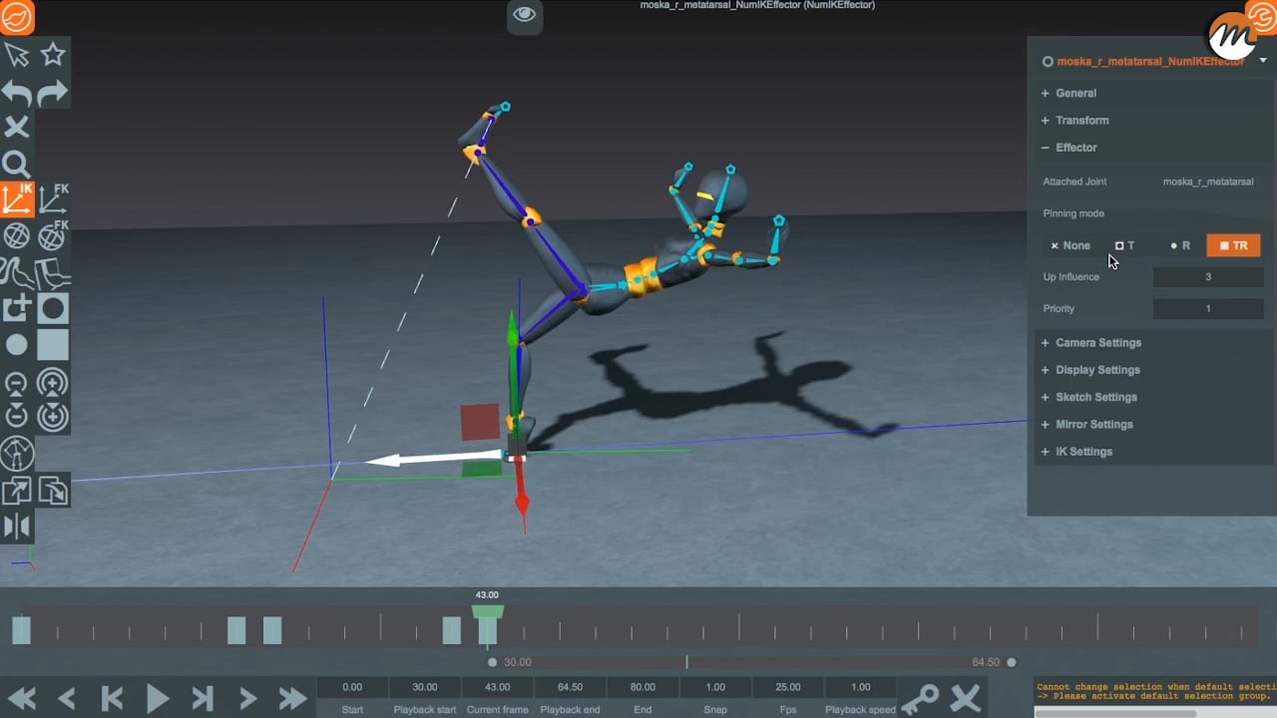Switch to the FK axis mode tool
The image size is (1277, 718).
[53, 199]
